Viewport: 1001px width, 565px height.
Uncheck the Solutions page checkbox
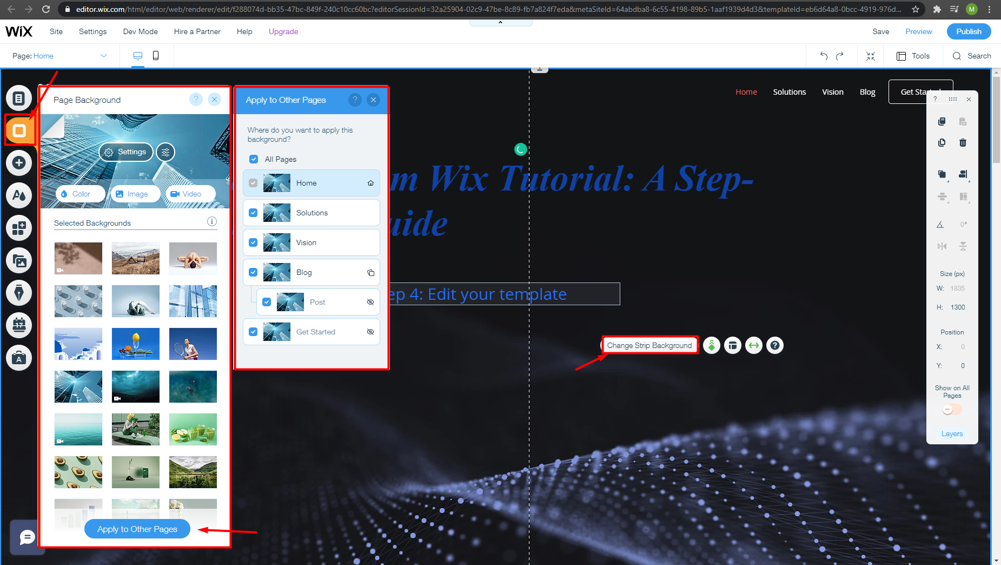tap(253, 213)
